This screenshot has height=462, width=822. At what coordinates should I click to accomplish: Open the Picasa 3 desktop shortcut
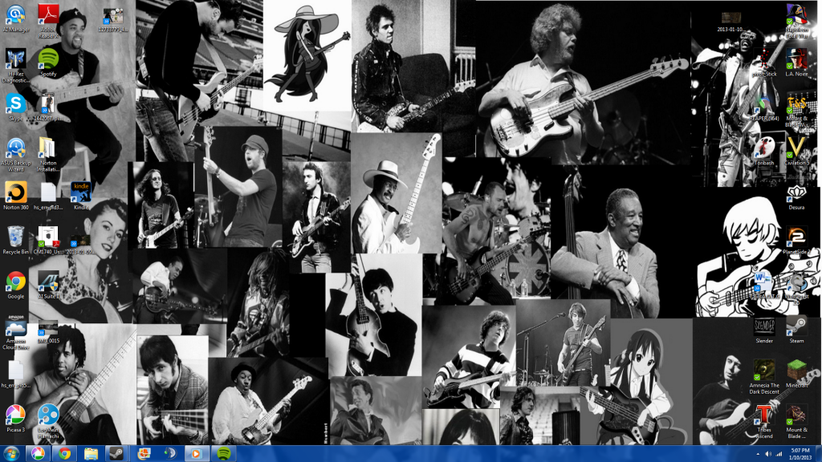(16, 419)
